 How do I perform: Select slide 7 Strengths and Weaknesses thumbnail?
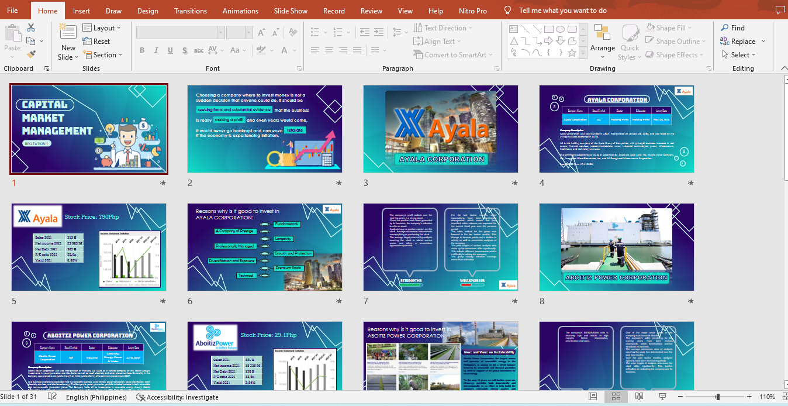(441, 247)
